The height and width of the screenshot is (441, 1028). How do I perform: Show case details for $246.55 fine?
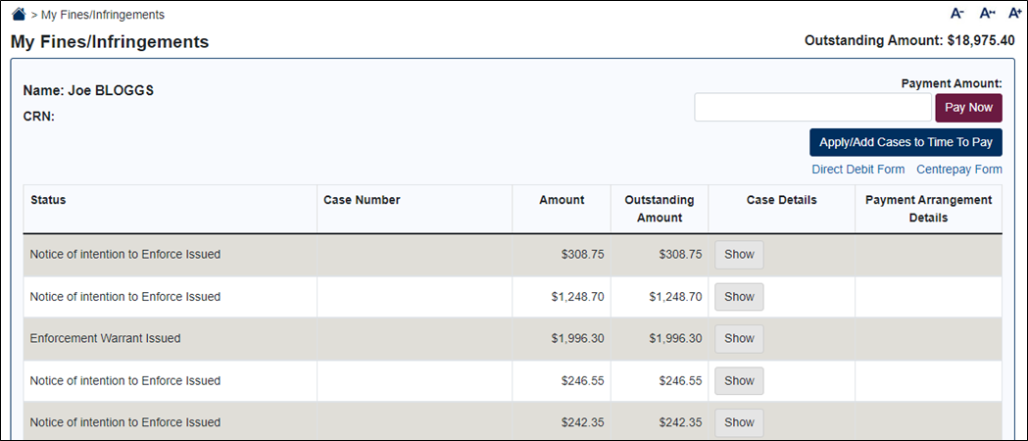click(x=739, y=380)
